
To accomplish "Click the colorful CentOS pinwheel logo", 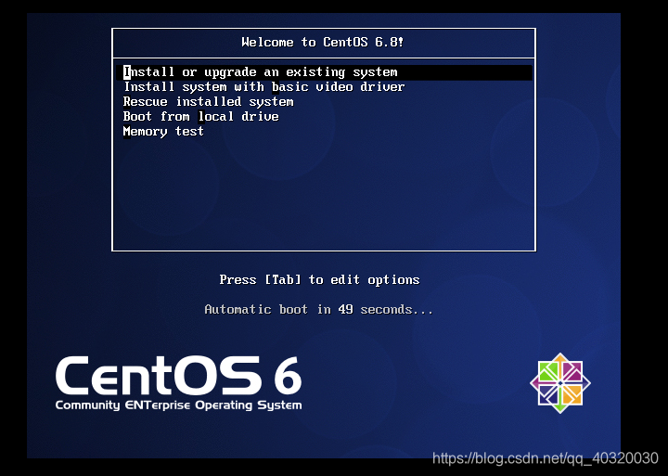I will click(x=560, y=383).
